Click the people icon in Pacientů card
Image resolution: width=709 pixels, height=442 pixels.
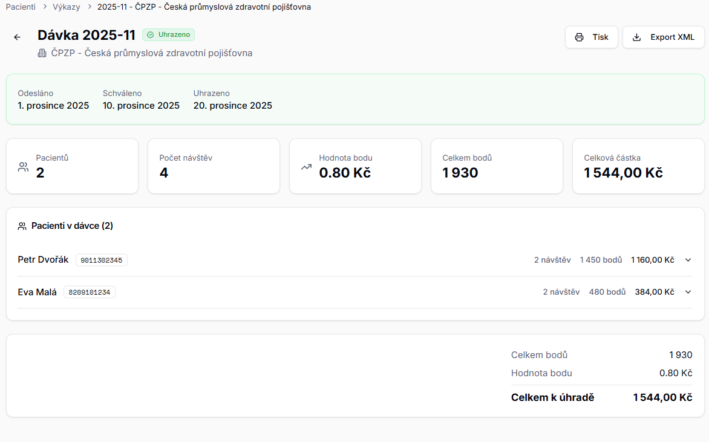tap(23, 167)
